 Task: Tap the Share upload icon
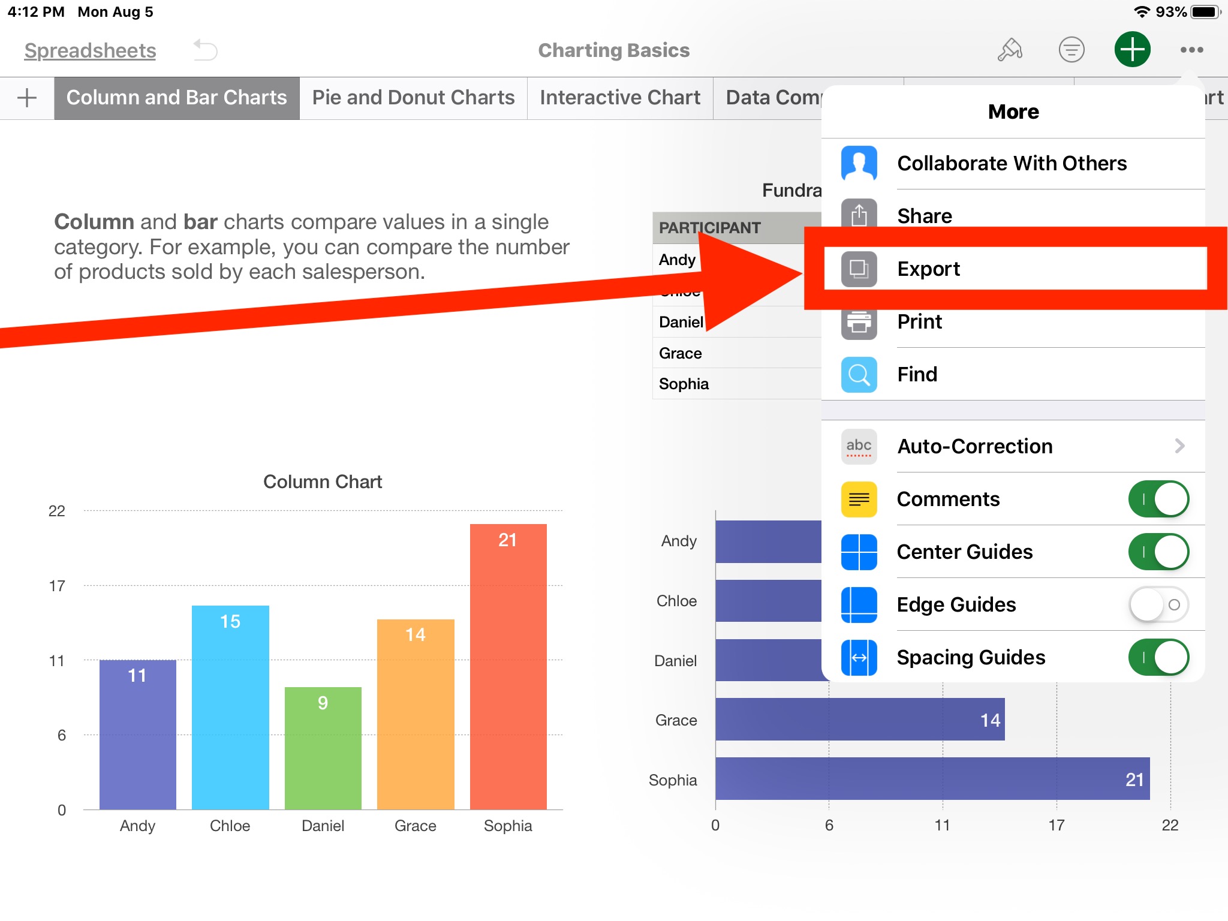coord(858,216)
